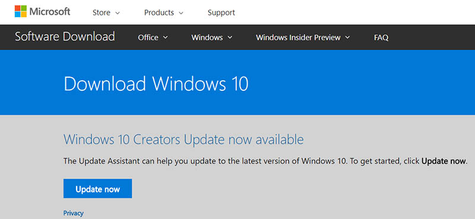
Task: Click the Update Assistant description text
Action: 265,161
